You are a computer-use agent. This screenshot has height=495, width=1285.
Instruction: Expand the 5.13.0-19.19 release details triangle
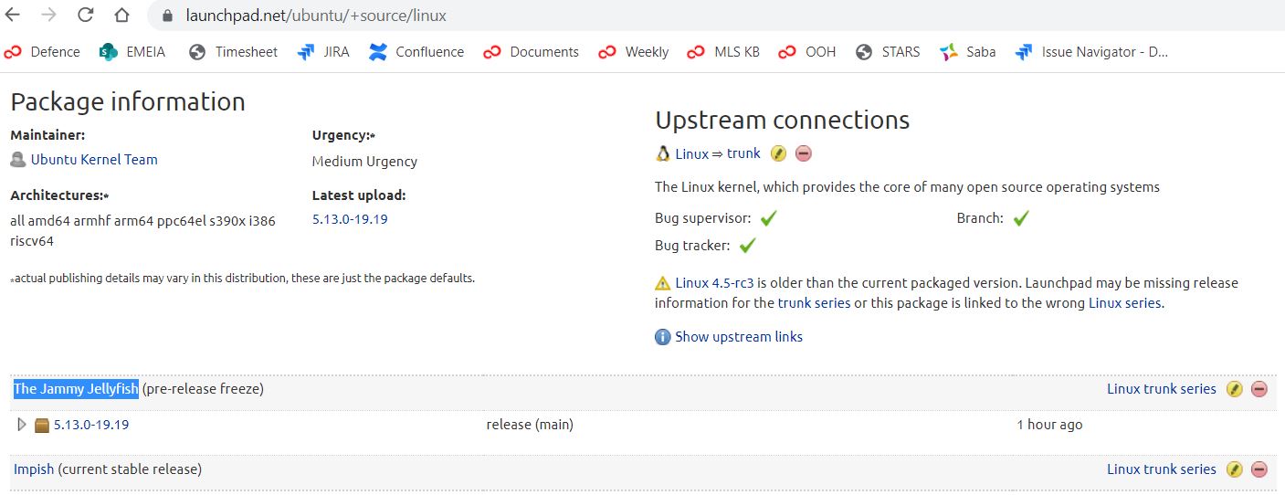22,425
